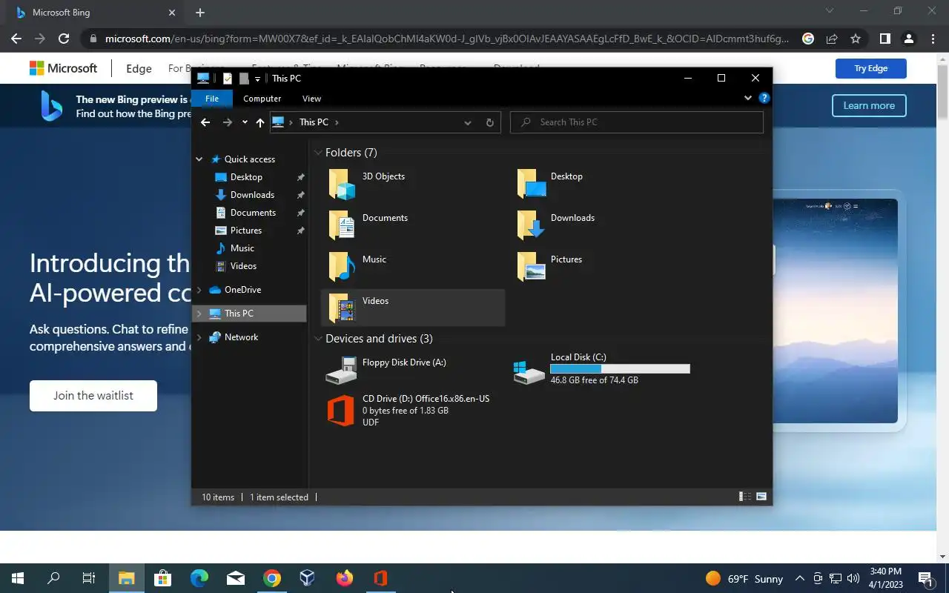
Task: Expand the This PC tree node
Action: 199,314
